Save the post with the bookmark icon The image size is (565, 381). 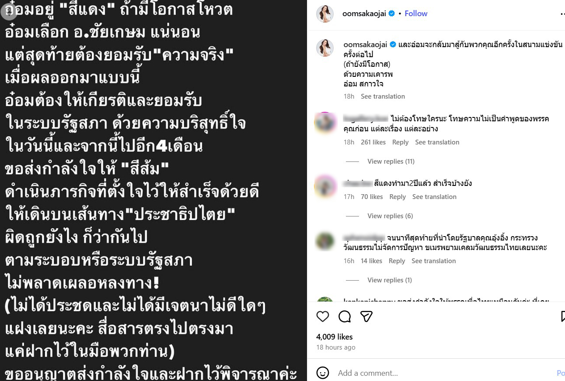[562, 316]
